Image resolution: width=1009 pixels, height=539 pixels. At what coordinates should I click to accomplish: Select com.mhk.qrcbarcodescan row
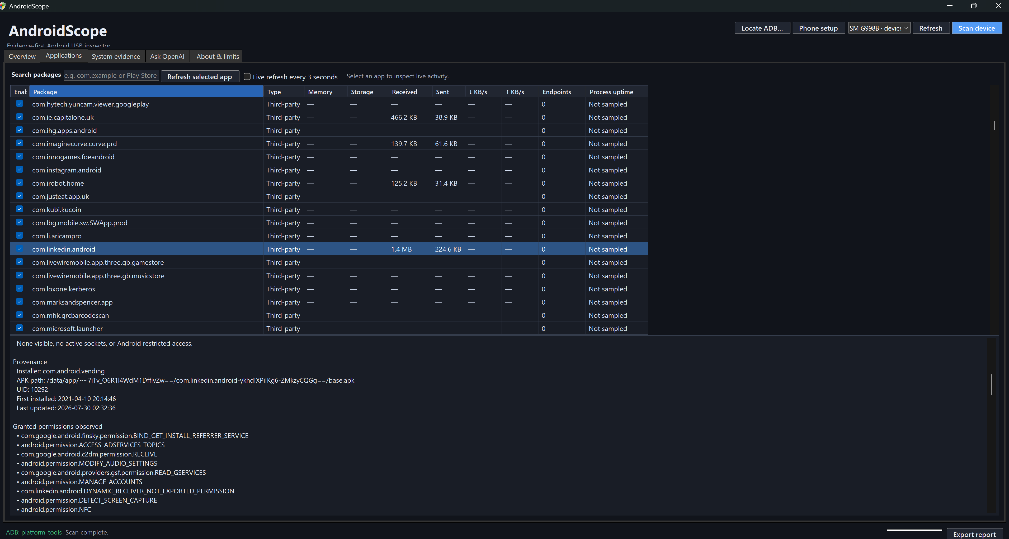(x=329, y=315)
